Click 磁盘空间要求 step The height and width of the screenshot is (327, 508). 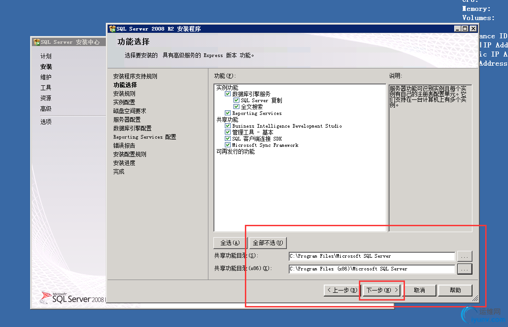(130, 111)
